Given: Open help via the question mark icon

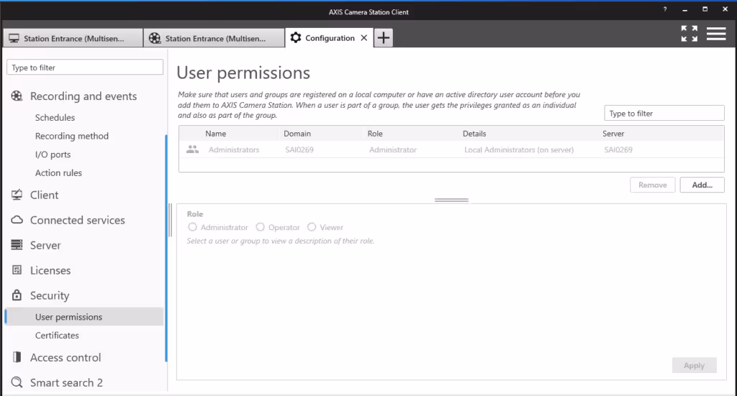Looking at the screenshot, I should pyautogui.click(x=664, y=9).
